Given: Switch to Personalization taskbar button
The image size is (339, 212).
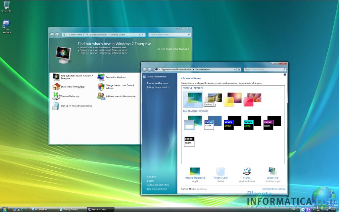Looking at the screenshot, I should (x=101, y=209).
